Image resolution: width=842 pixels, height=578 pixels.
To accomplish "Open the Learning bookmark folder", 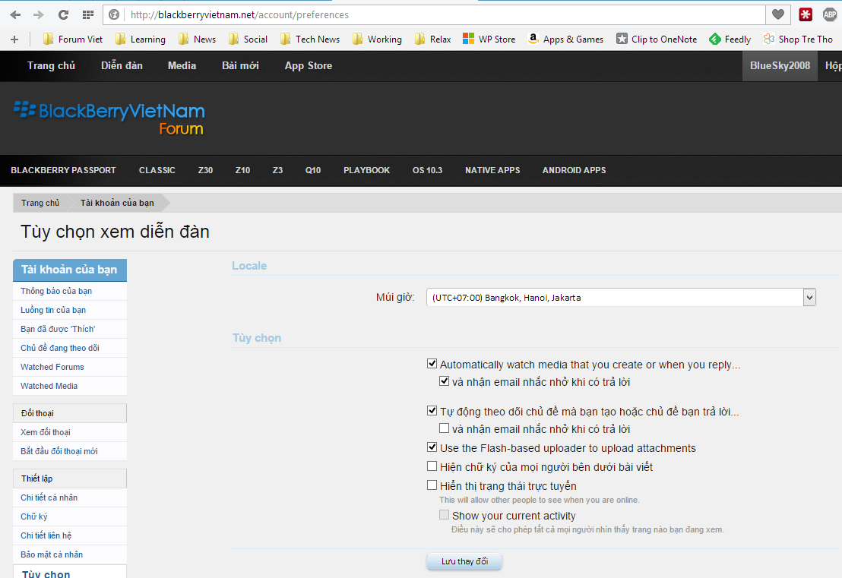I will tap(140, 39).
